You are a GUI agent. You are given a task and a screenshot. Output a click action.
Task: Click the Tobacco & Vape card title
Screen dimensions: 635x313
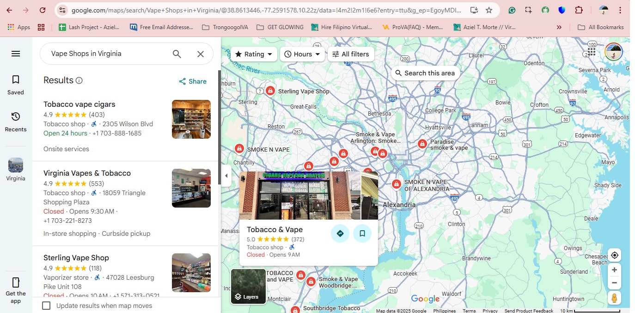[275, 230]
